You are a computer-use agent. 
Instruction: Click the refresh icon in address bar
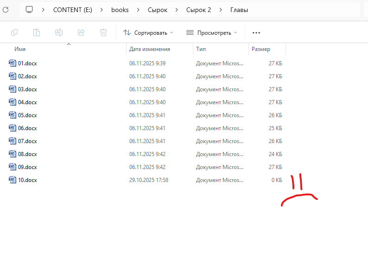coord(5,10)
